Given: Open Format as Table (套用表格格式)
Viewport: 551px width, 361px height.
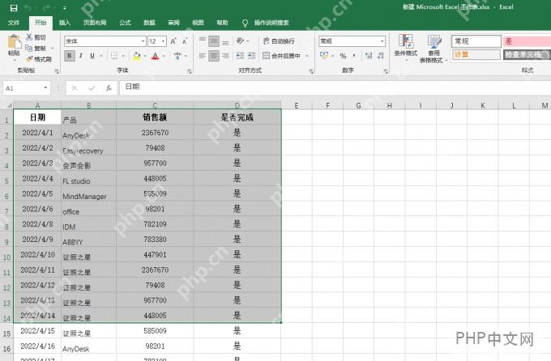Looking at the screenshot, I should coord(434,49).
